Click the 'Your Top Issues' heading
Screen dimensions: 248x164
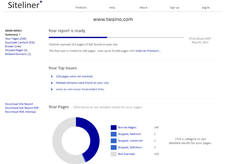[63, 68]
